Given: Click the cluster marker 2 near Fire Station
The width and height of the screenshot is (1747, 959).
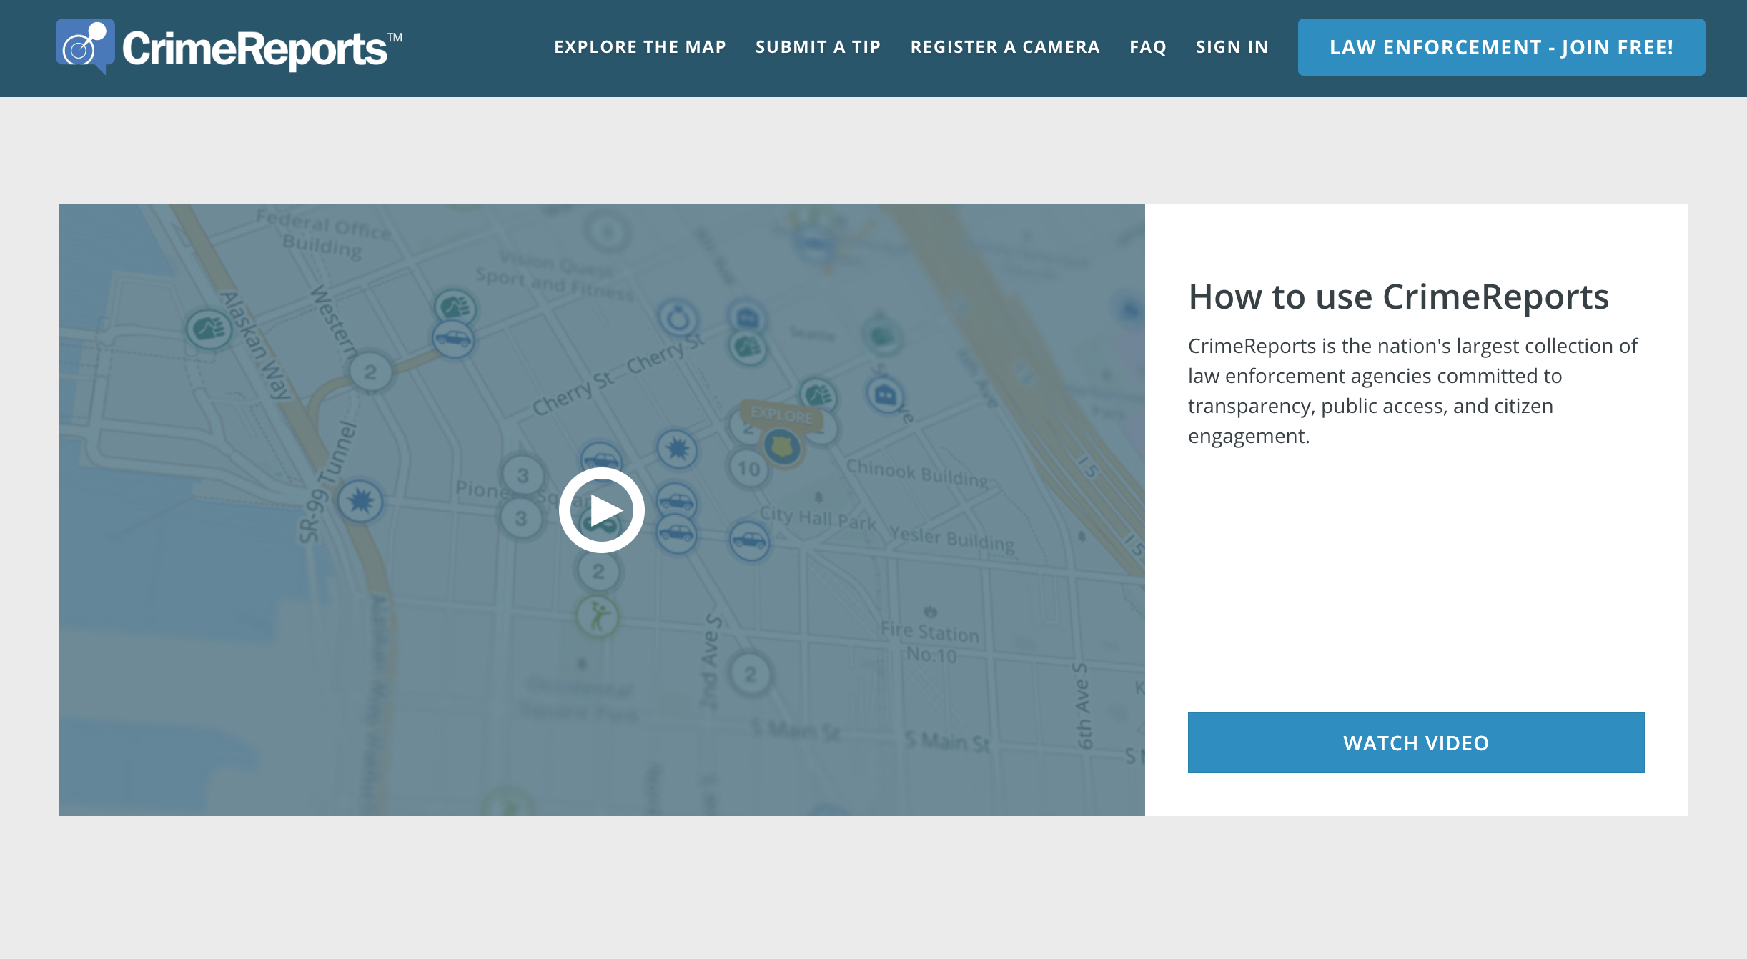Looking at the screenshot, I should (x=750, y=675).
